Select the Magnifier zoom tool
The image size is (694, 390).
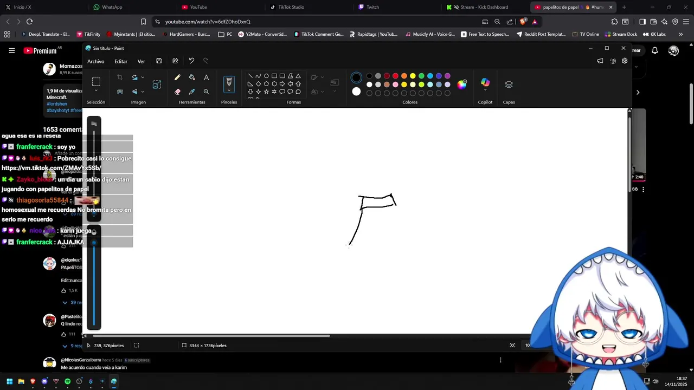(x=206, y=92)
